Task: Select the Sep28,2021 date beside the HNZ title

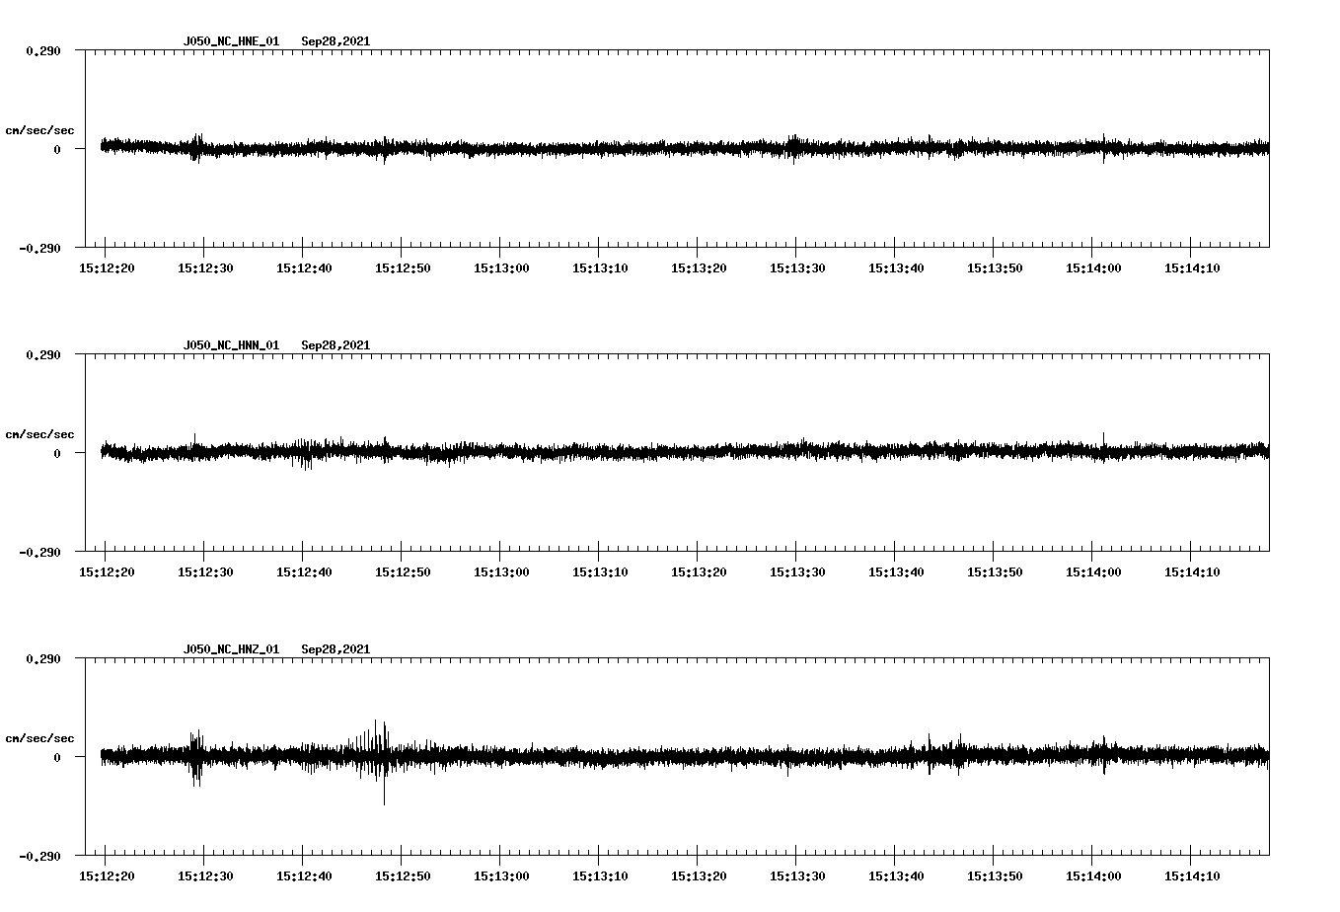Action: [335, 649]
